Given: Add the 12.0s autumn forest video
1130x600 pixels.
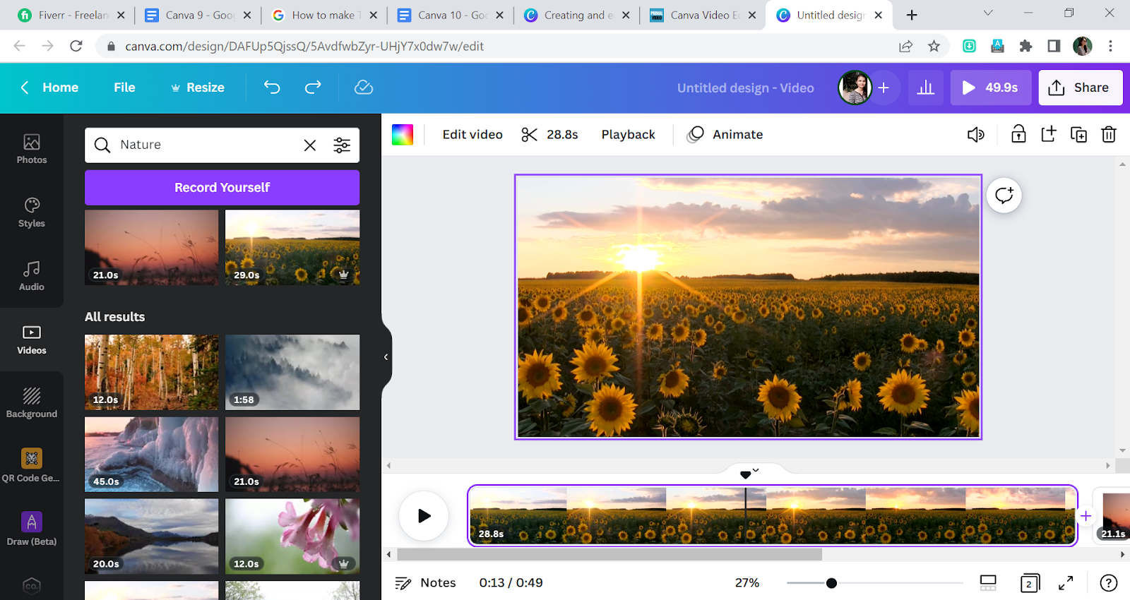Looking at the screenshot, I should click(151, 372).
